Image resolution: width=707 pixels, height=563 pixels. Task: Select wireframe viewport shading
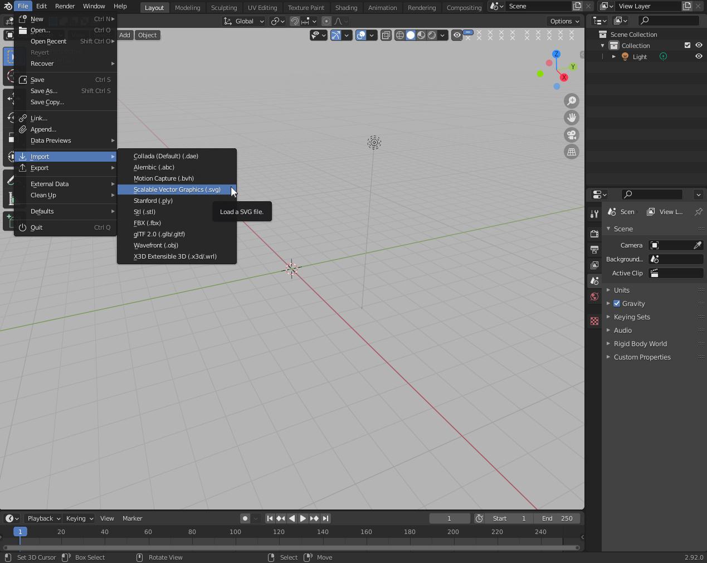pyautogui.click(x=400, y=35)
